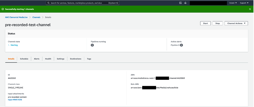This screenshot has width=254, height=107.
Task: Open the Ireland region selector
Action: (x=233, y=3)
